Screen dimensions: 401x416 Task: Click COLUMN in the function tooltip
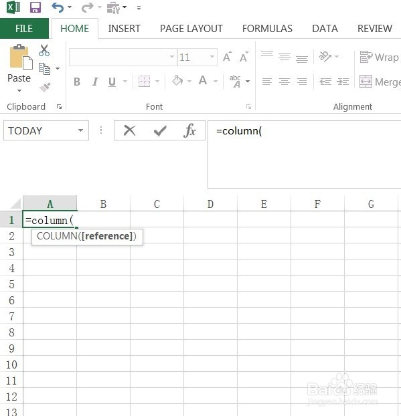point(57,236)
